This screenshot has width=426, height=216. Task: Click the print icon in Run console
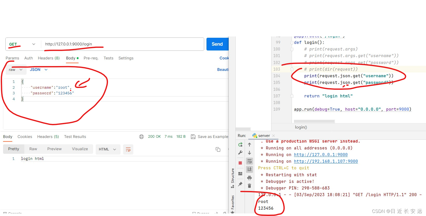tap(249, 178)
